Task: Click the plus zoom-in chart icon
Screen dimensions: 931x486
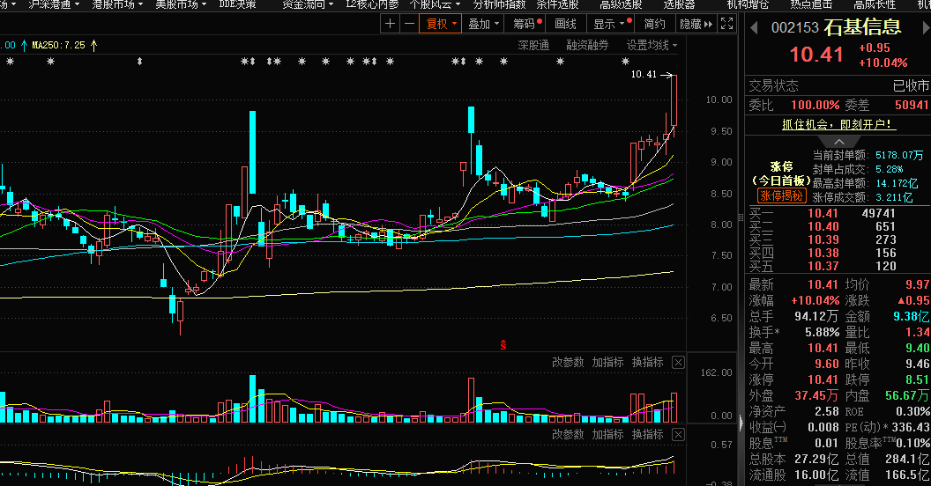Action: tap(391, 25)
